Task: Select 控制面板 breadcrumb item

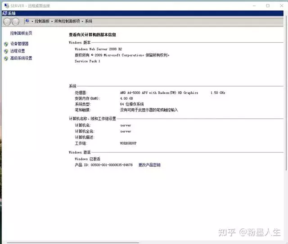Action: (x=42, y=21)
